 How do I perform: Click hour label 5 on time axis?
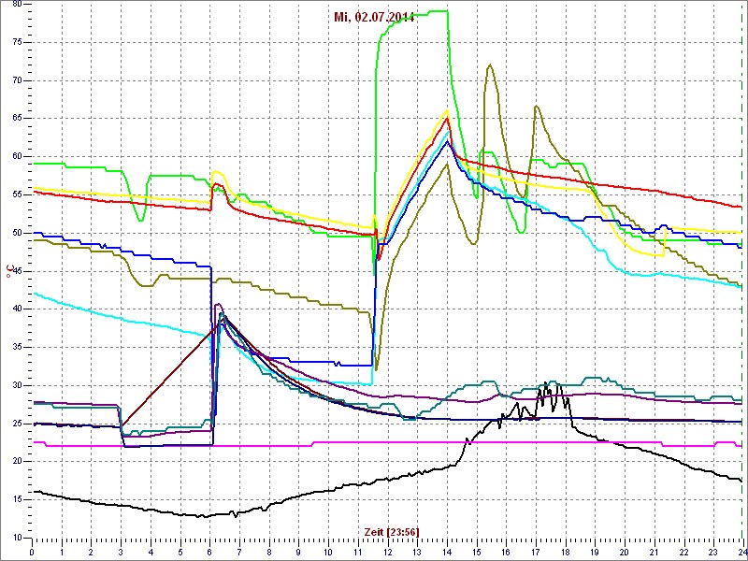[180, 552]
